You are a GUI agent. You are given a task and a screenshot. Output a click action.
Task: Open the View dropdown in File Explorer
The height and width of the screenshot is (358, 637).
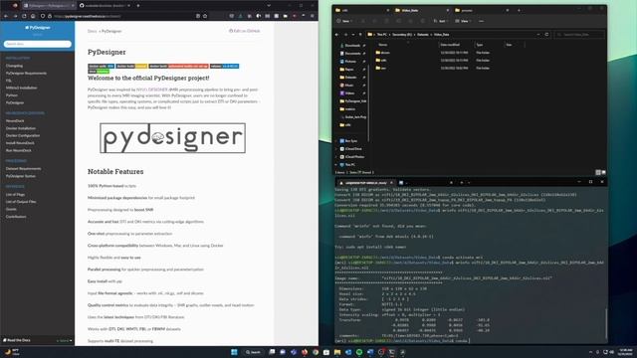463,21
